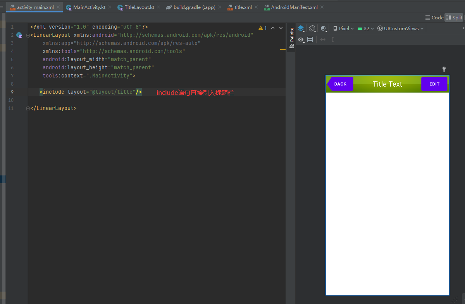Click the xmlns:tools namespace line

point(114,52)
